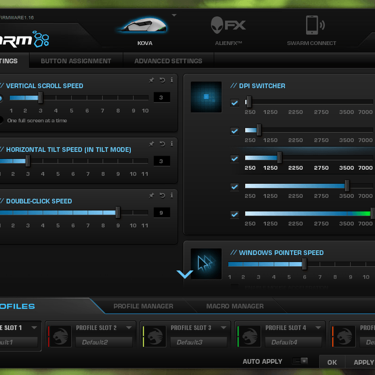Set first DPI slider to 2250
Screen dimensions: 375x375
pyautogui.click(x=296, y=102)
